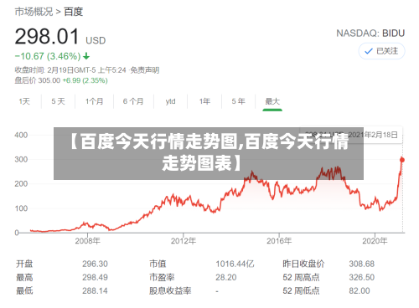Click the checkmark icon in 已关注 button
The image size is (419, 308).
pos(369,51)
